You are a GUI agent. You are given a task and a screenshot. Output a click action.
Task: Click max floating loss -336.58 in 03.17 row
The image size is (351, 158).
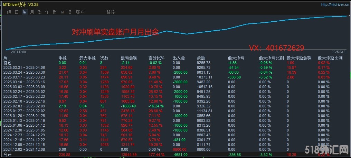click(235, 77)
